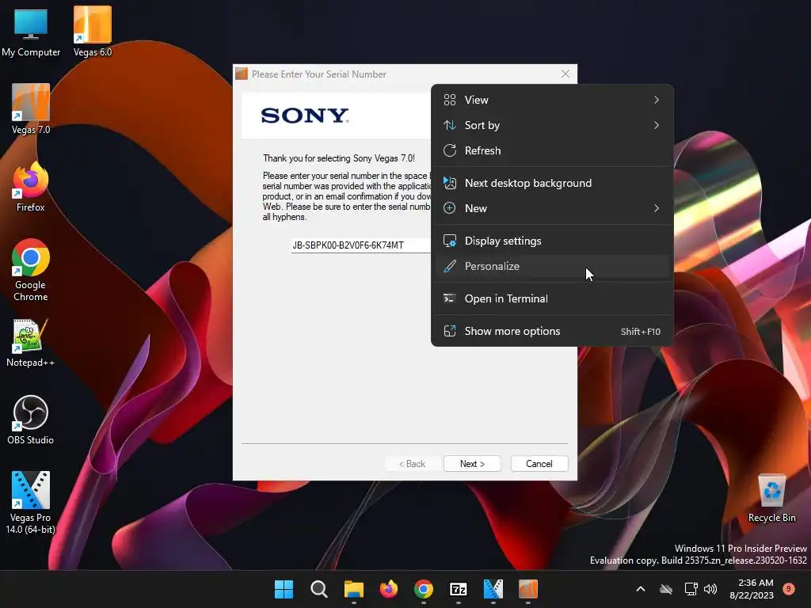The height and width of the screenshot is (608, 811).
Task: Show hidden system tray icons
Action: 640,589
